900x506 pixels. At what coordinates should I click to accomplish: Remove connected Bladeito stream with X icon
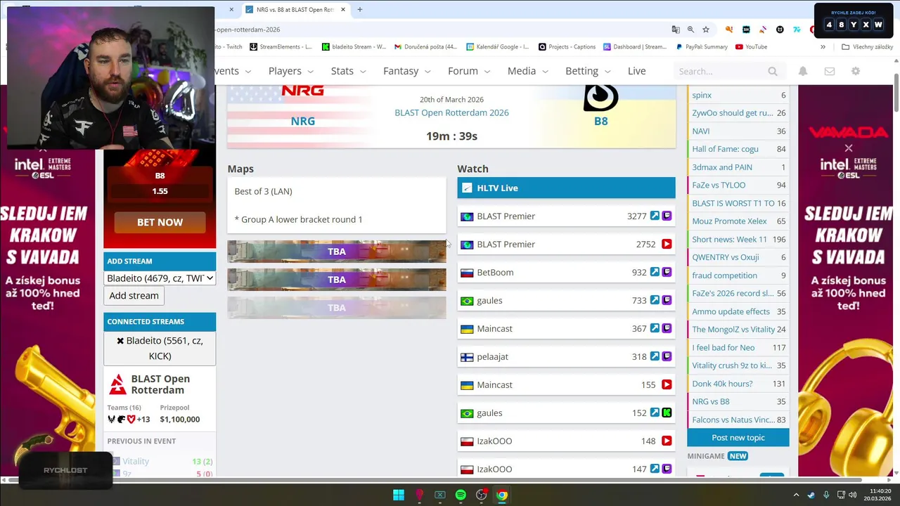pos(120,340)
